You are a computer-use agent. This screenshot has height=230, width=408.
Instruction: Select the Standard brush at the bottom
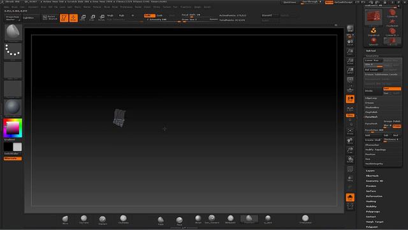point(103,220)
